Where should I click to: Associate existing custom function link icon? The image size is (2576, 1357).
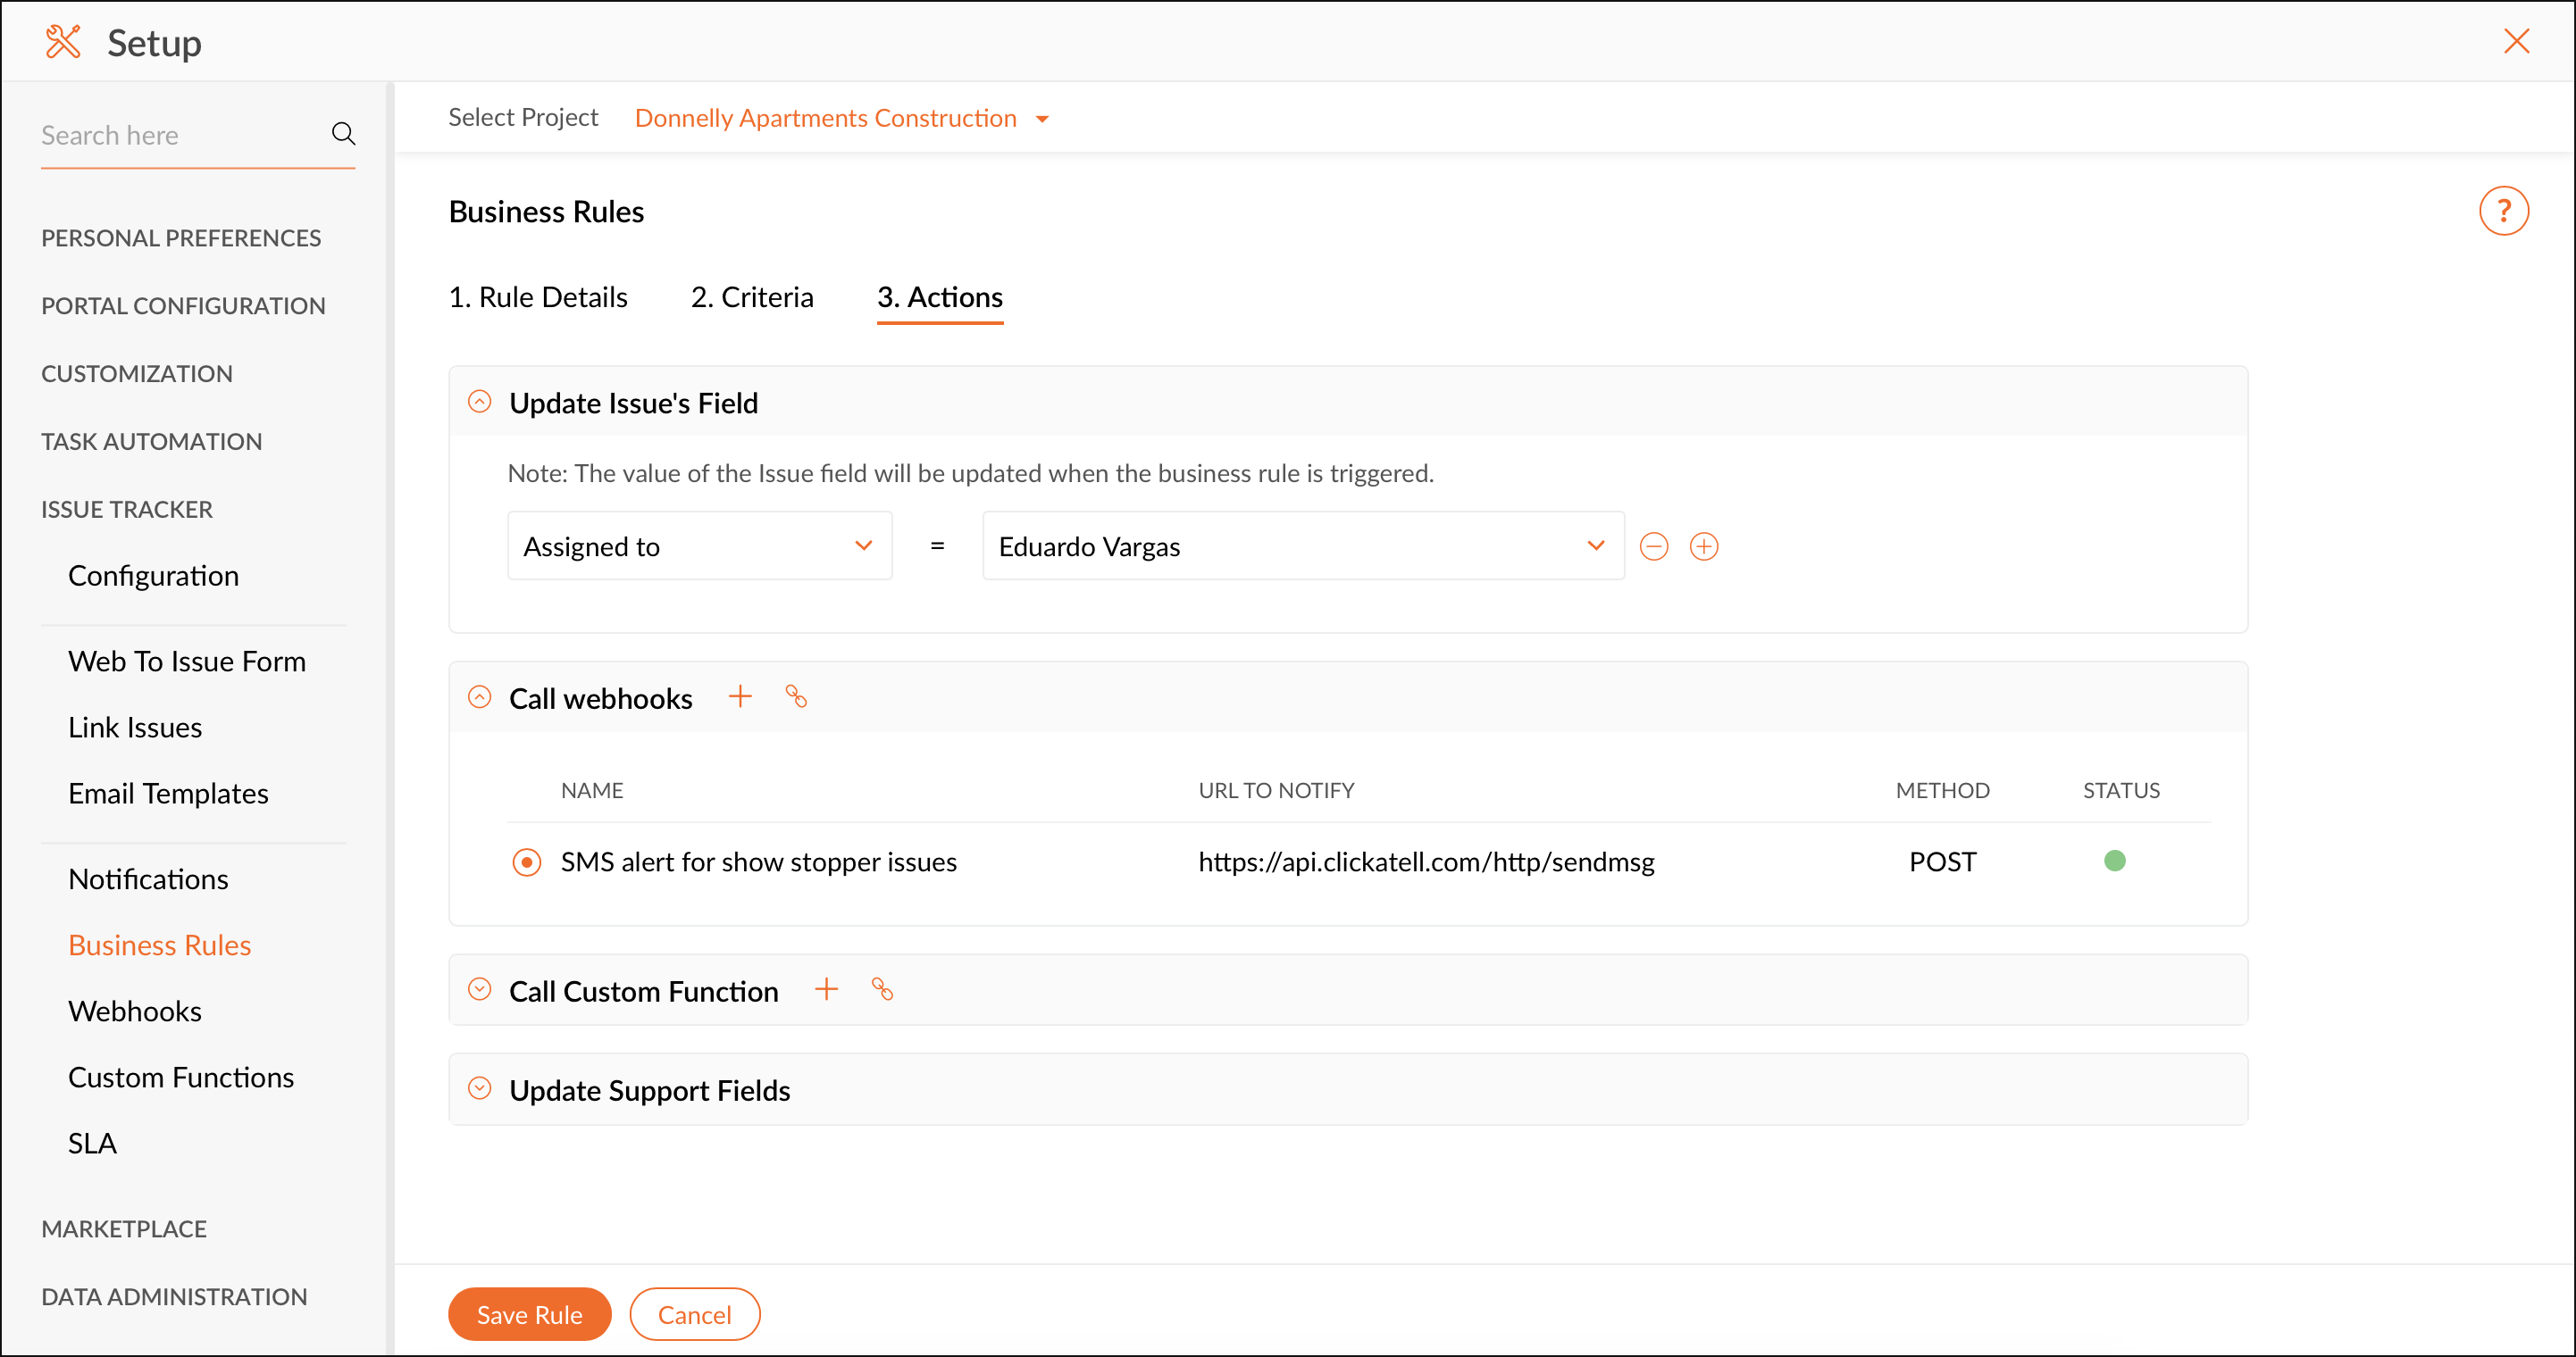click(x=882, y=989)
